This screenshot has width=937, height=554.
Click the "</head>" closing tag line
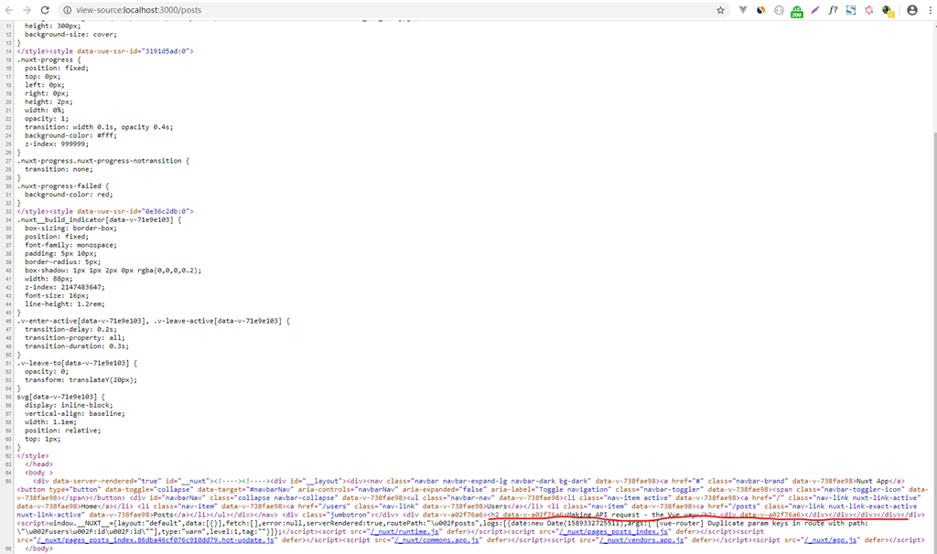[x=38, y=464]
